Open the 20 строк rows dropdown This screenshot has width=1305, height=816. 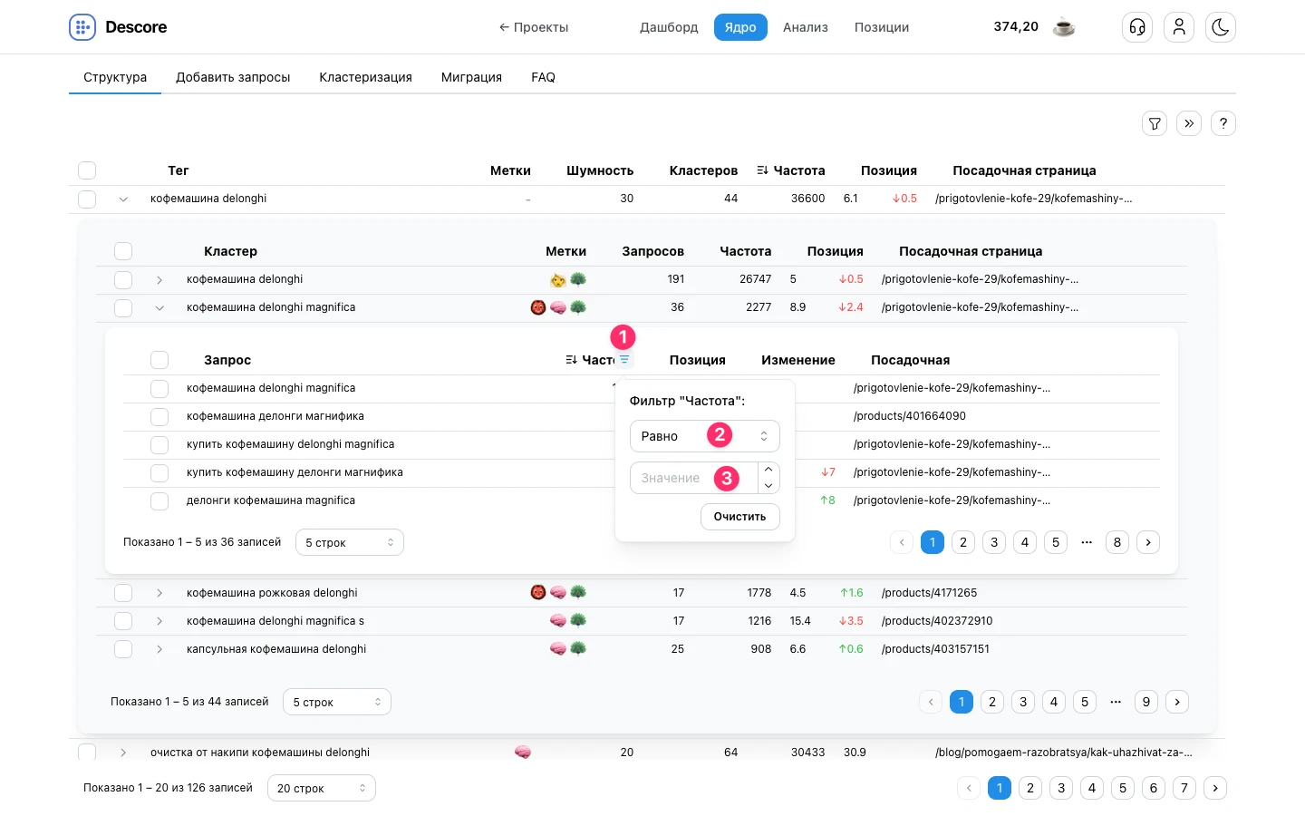pos(322,788)
